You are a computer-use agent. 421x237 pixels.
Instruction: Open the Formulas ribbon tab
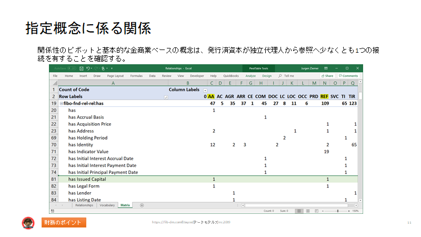tap(136, 76)
